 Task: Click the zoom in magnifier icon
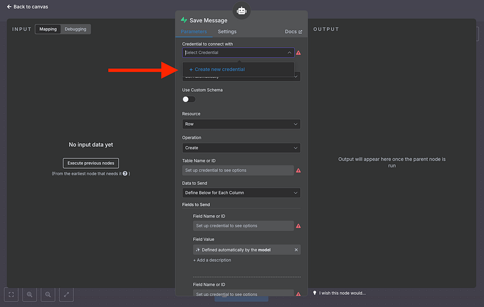point(30,294)
